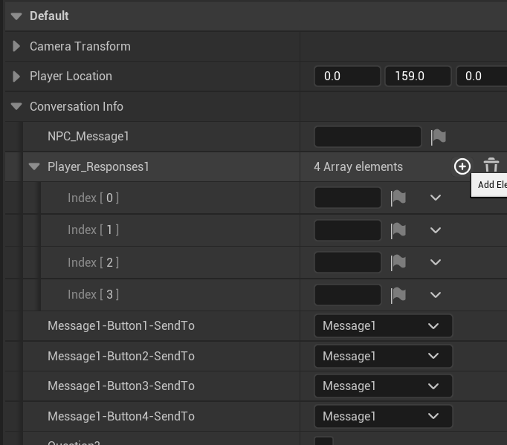Open options chevron for Index [ 0 ]
The height and width of the screenshot is (445, 507).
[436, 198]
